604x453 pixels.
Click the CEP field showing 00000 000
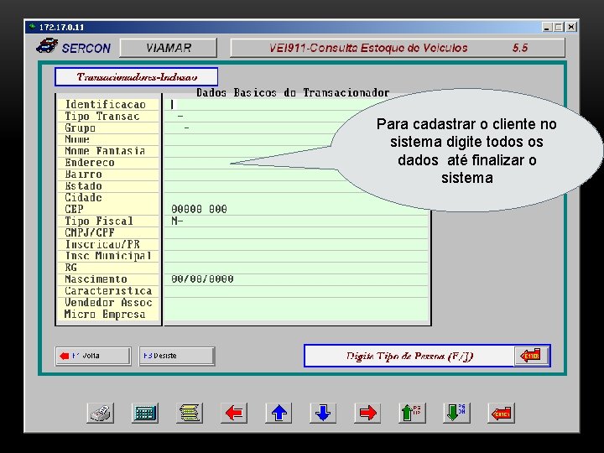(297, 209)
